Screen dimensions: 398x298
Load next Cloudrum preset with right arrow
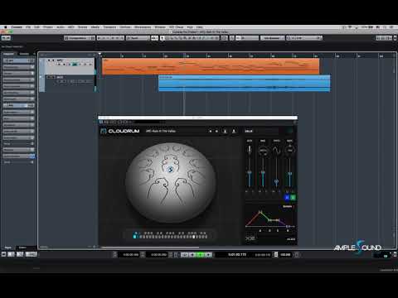pyautogui.click(x=216, y=131)
